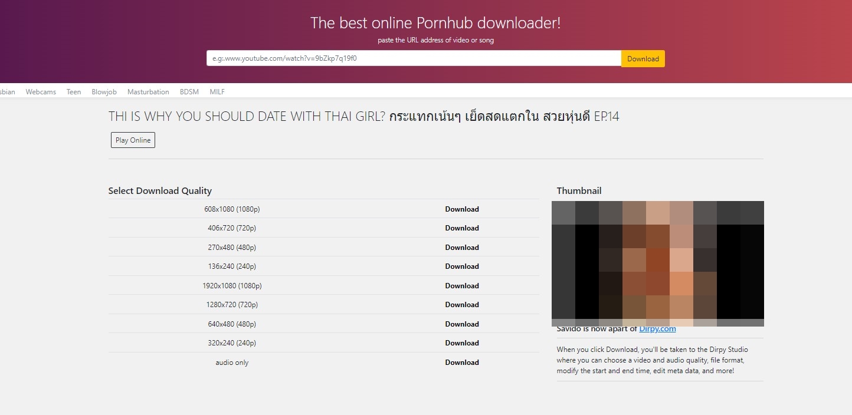Image resolution: width=852 pixels, height=415 pixels.
Task: Click Download link in the audio only row
Action: pyautogui.click(x=462, y=363)
